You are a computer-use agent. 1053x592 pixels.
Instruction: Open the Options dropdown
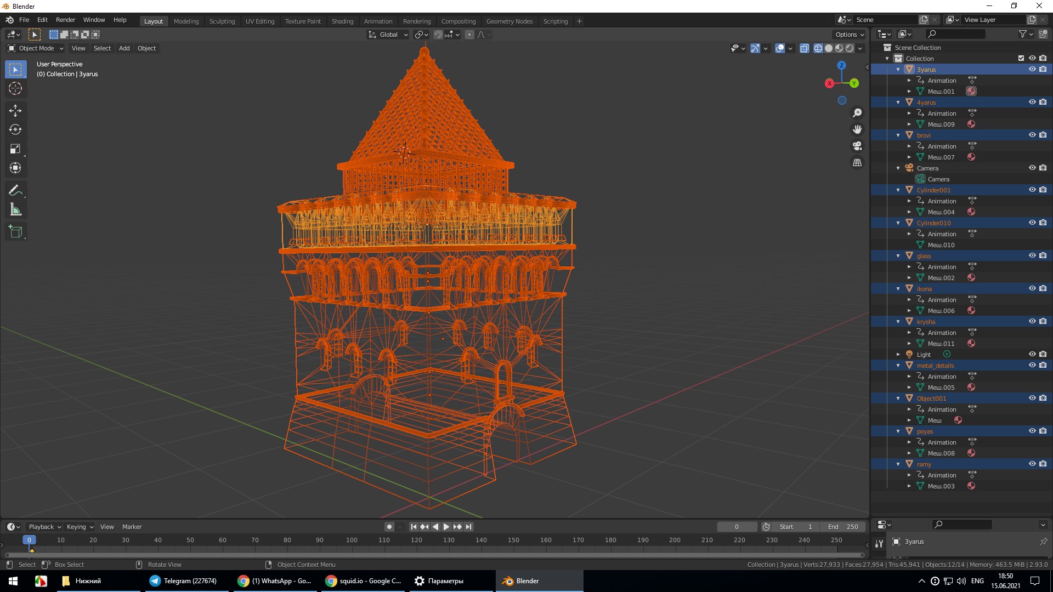[850, 35]
